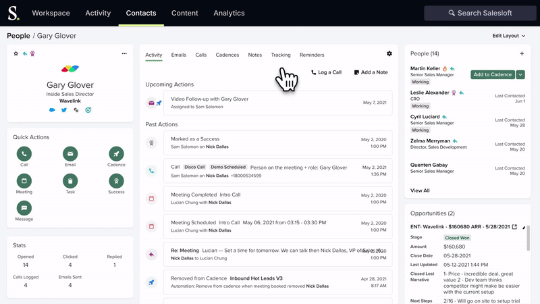Screen dimensions: 540x304
Task: Click the Search Salesloft field
Action: point(480,13)
